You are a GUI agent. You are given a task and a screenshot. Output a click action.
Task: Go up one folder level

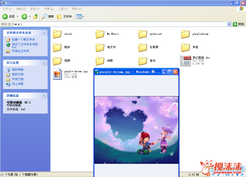coord(36,16)
